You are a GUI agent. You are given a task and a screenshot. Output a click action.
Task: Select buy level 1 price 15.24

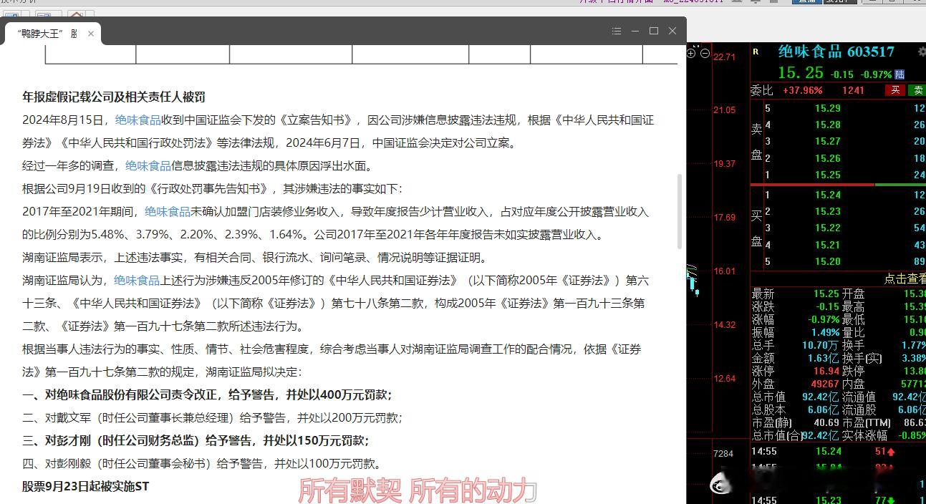click(827, 195)
